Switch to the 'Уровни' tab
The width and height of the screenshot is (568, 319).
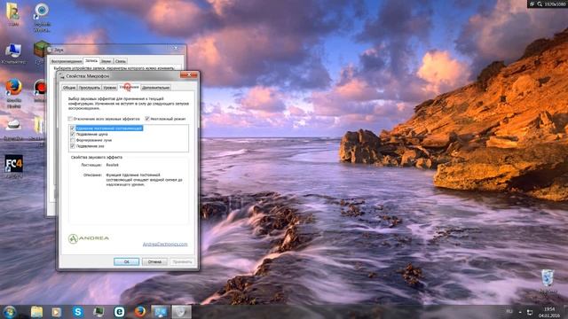click(110, 88)
